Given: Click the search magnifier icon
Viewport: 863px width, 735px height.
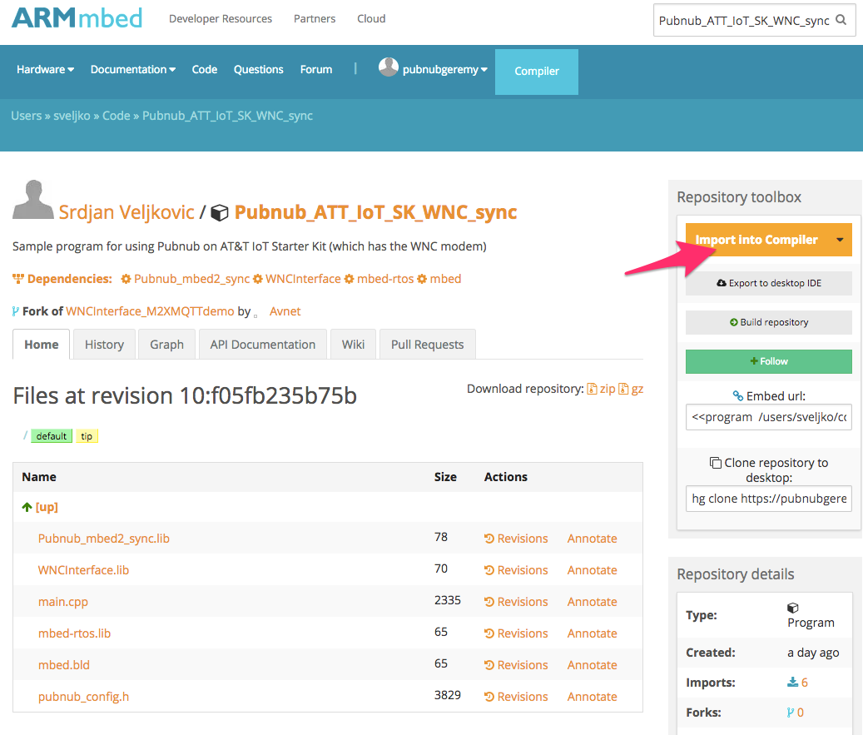Looking at the screenshot, I should click(x=841, y=20).
